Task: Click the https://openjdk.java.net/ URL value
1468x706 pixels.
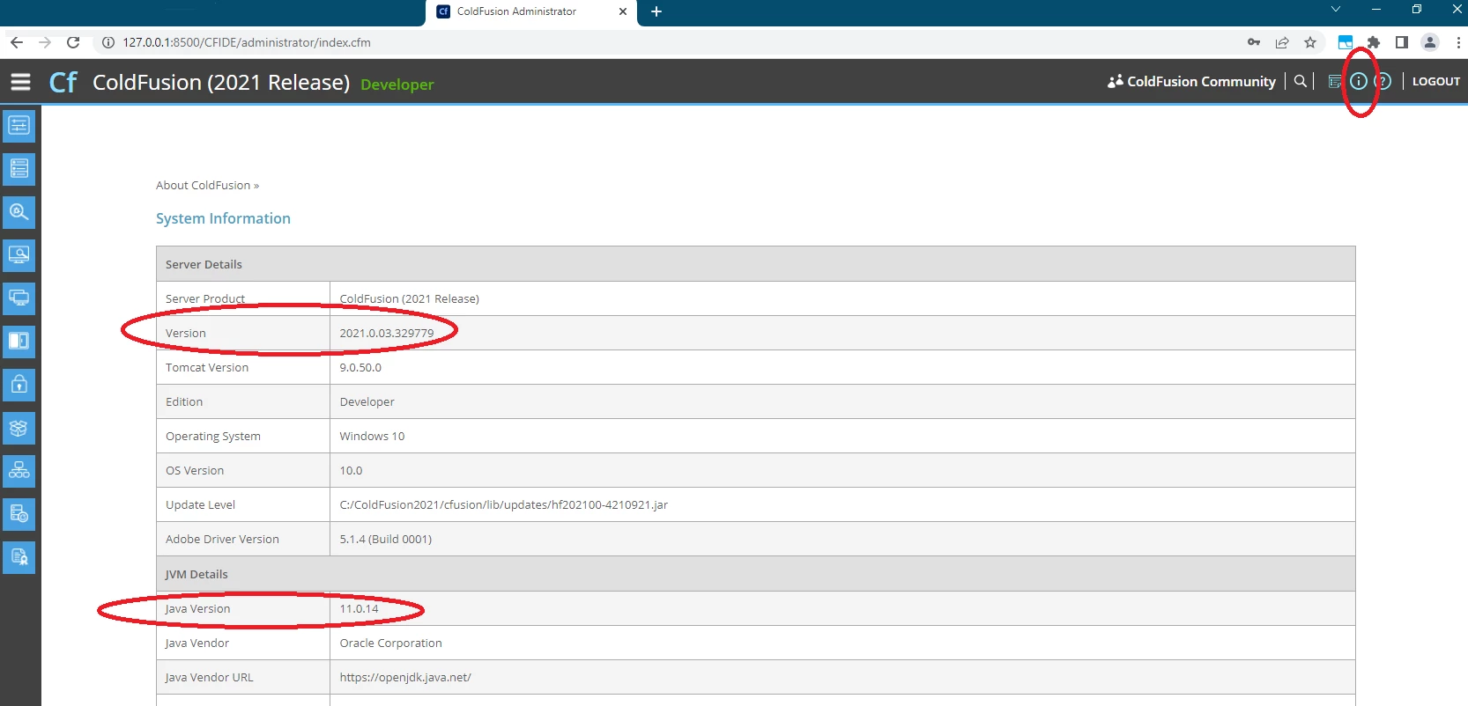Action: point(405,677)
